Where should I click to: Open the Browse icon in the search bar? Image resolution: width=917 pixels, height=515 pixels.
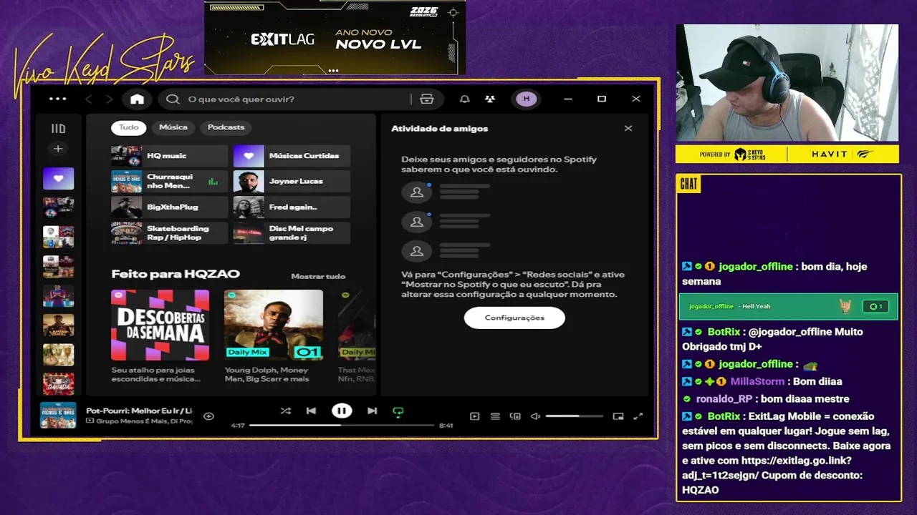click(x=427, y=99)
